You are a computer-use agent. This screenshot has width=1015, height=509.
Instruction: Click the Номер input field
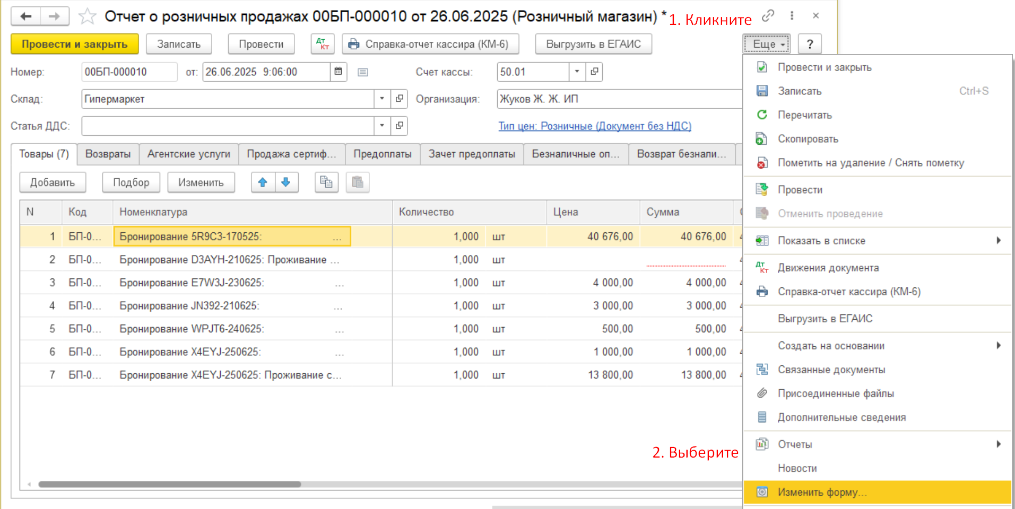tap(129, 72)
